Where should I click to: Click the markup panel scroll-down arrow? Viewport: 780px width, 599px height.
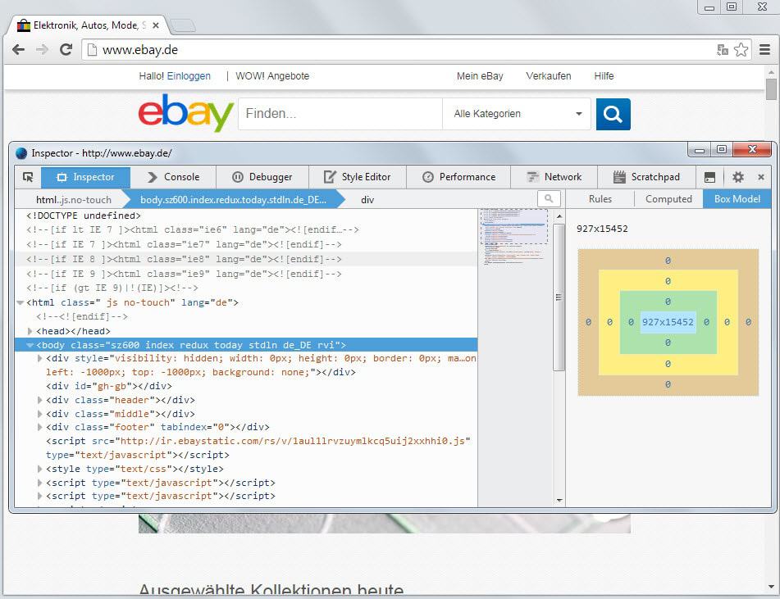coord(559,500)
